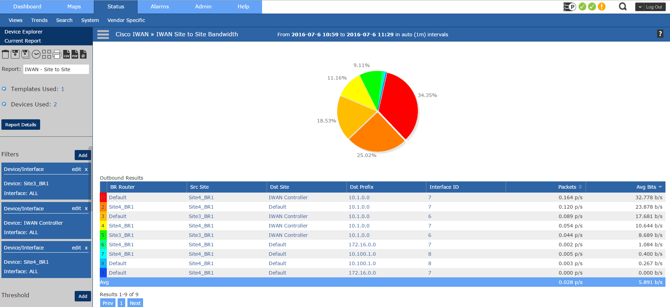Image resolution: width=670 pixels, height=307 pixels.
Task: Click the save as copy double floppy icon
Action: click(25, 54)
